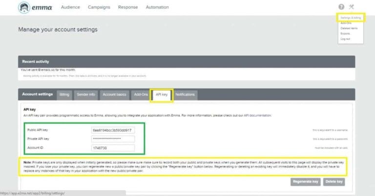Click the Emma logo
375x196 pixels.
tap(35, 7)
